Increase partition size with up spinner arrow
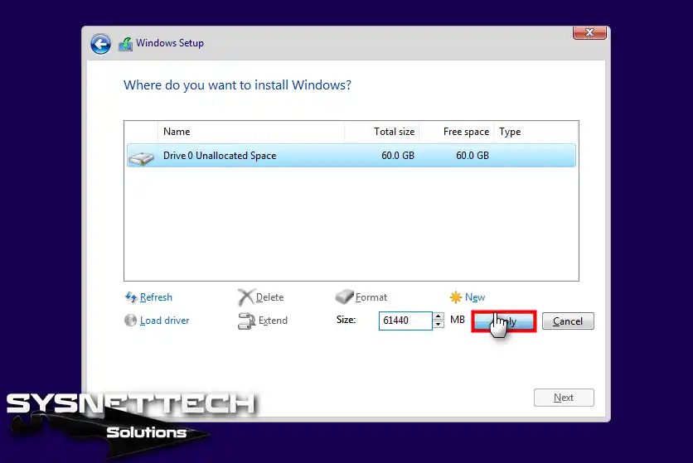This screenshot has width=693, height=463. 438,316
